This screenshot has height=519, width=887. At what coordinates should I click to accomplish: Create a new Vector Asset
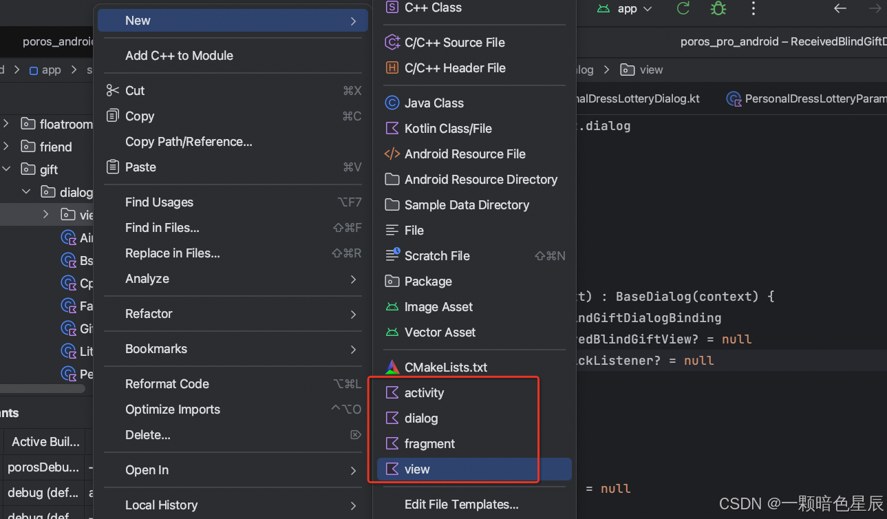pos(440,332)
